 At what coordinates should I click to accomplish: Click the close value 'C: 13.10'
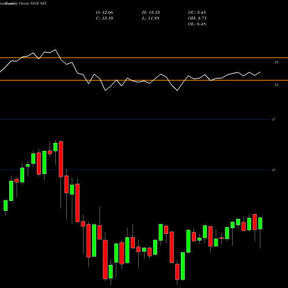pyautogui.click(x=104, y=18)
